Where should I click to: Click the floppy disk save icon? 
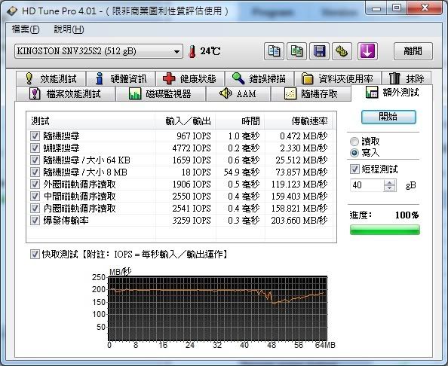coord(319,51)
